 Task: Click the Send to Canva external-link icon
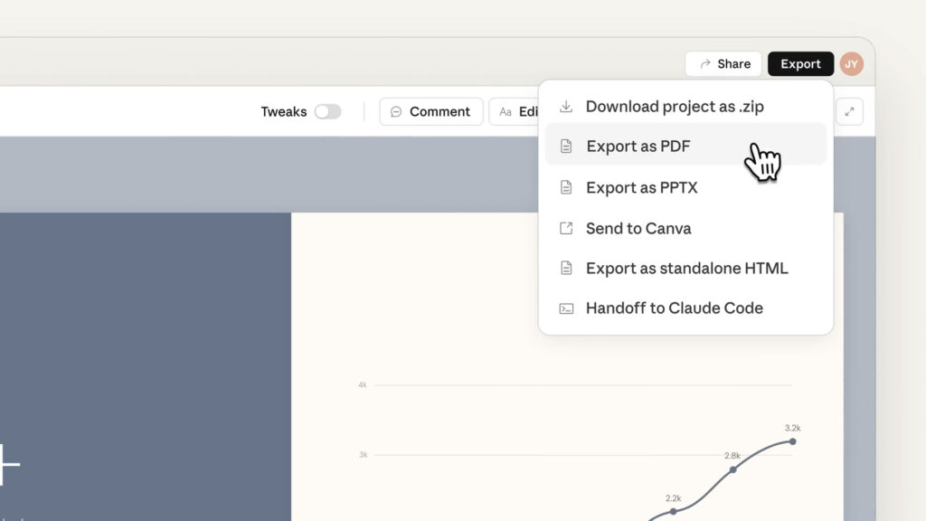pyautogui.click(x=566, y=228)
